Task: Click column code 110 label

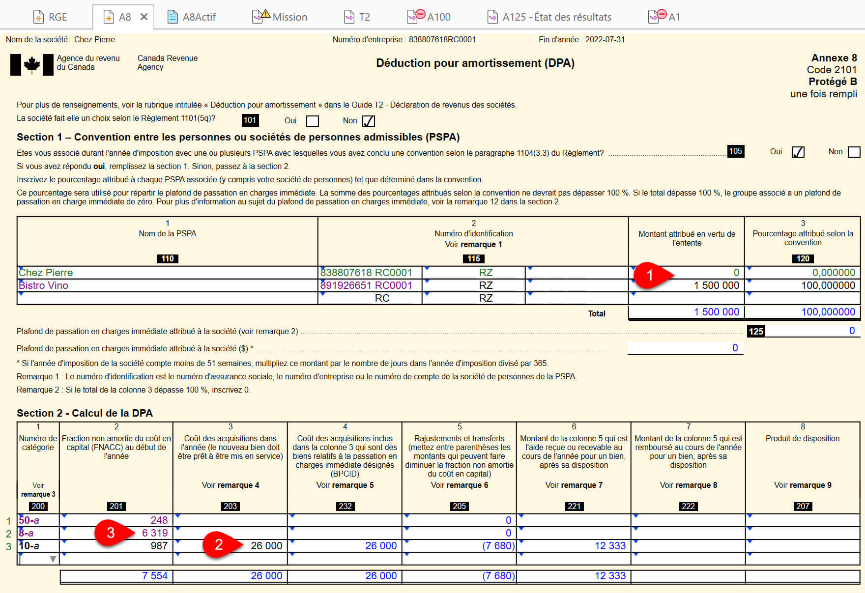Action: pyautogui.click(x=168, y=259)
